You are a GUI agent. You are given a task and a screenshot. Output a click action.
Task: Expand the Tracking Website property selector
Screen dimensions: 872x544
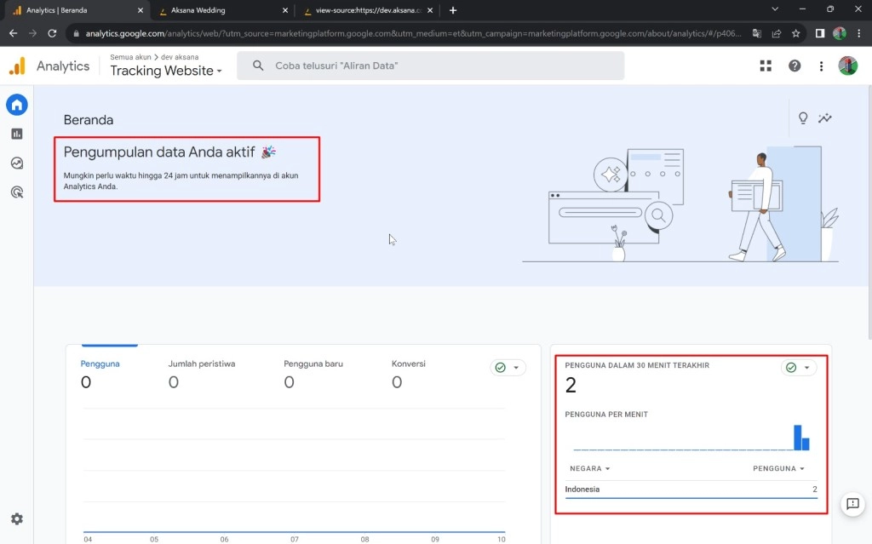165,71
